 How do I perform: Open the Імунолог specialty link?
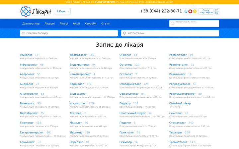pyautogui.click(x=26, y=55)
